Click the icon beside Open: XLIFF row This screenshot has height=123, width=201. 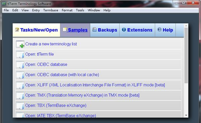20,85
